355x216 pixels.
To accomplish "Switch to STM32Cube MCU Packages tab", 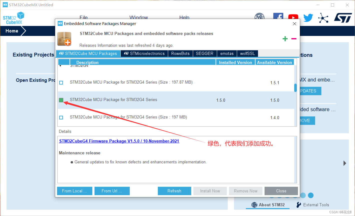I will tap(88, 54).
